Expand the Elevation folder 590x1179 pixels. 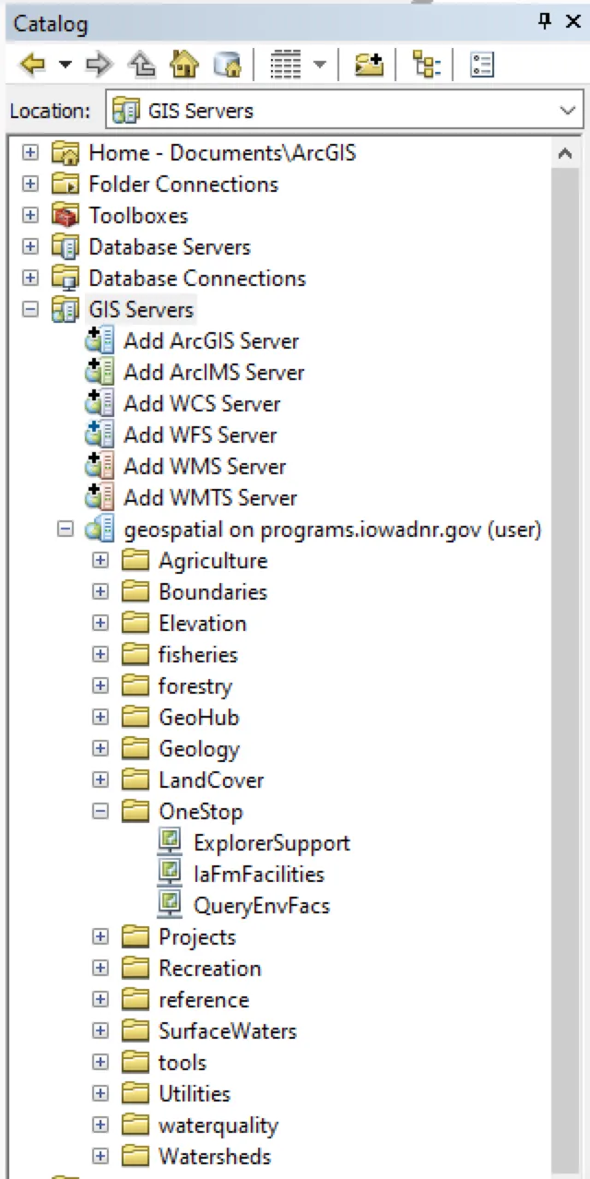[100, 624]
